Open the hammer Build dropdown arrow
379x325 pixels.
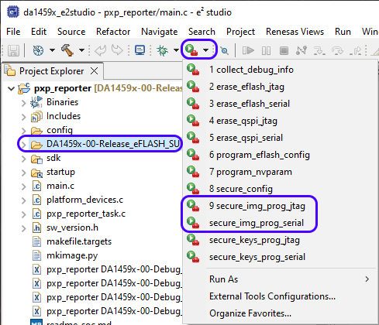click(81, 50)
